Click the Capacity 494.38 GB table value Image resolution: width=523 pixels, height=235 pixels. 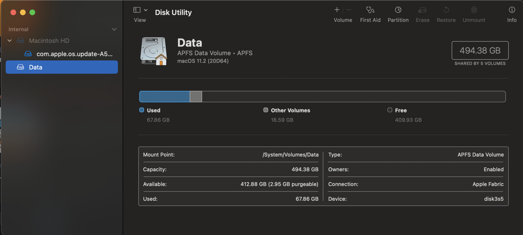click(x=305, y=169)
